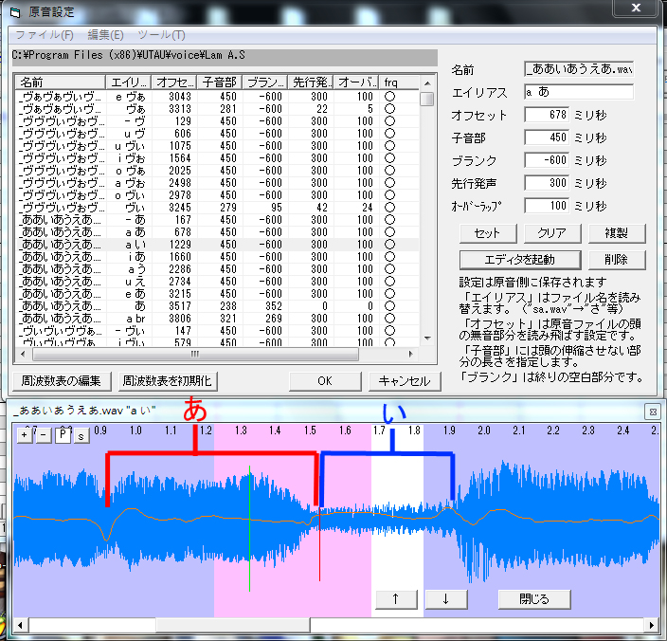Viewport: 667px width, 641px height.
Task: Click the ブランク value field
Action: click(547, 160)
